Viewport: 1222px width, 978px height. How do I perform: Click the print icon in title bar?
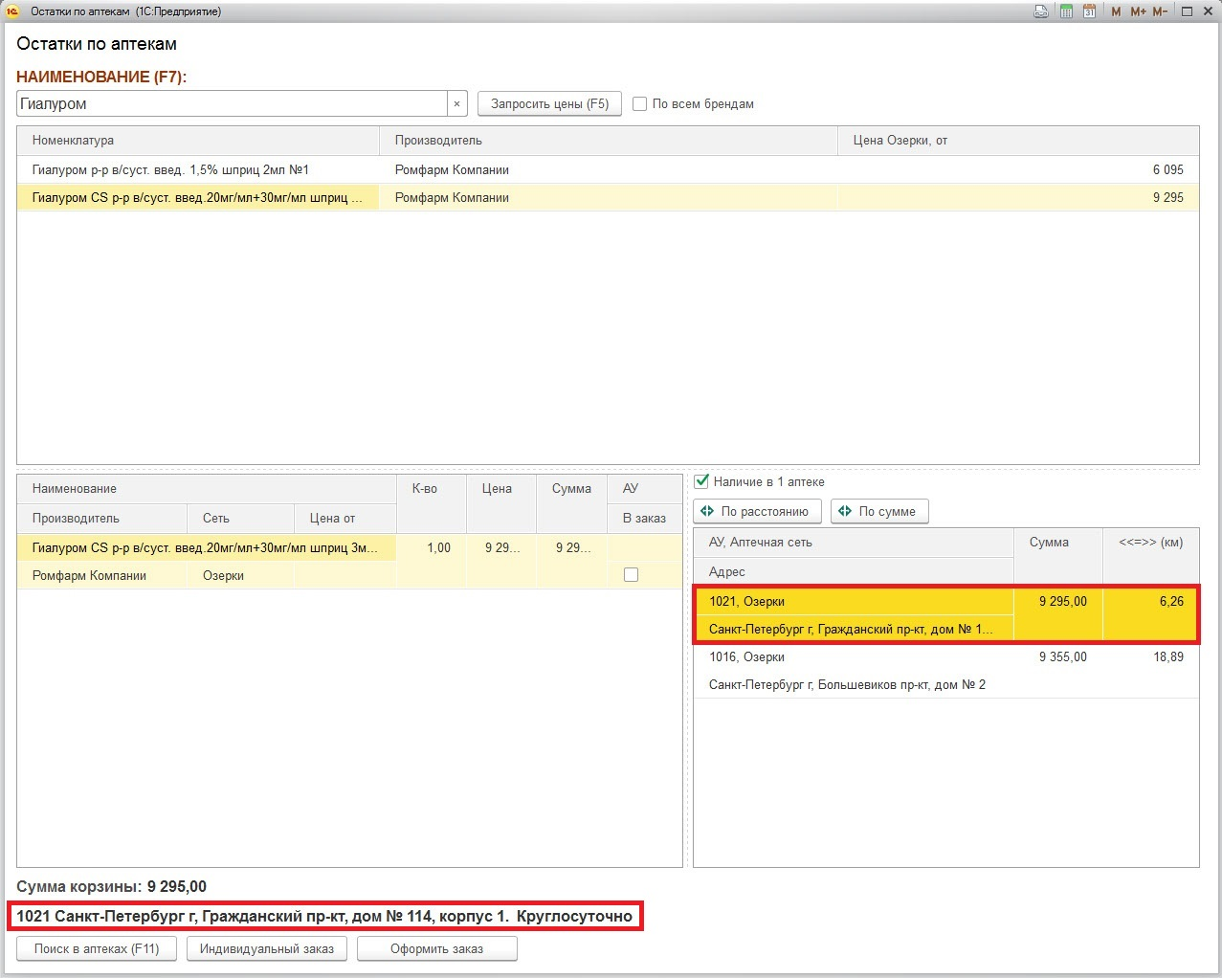click(1041, 11)
